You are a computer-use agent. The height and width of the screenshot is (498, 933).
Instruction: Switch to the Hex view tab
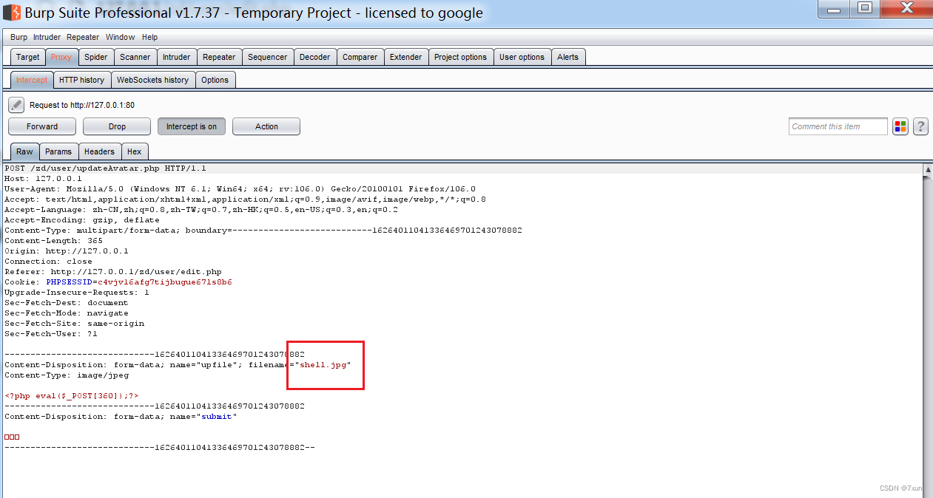(134, 151)
